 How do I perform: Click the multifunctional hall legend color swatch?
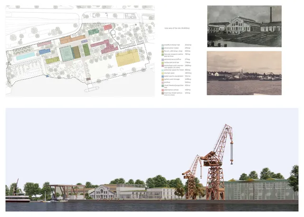tap(162, 45)
